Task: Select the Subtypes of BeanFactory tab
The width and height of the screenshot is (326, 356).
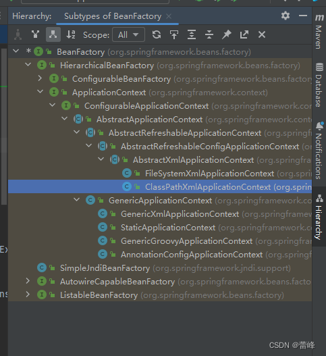Action: point(113,16)
